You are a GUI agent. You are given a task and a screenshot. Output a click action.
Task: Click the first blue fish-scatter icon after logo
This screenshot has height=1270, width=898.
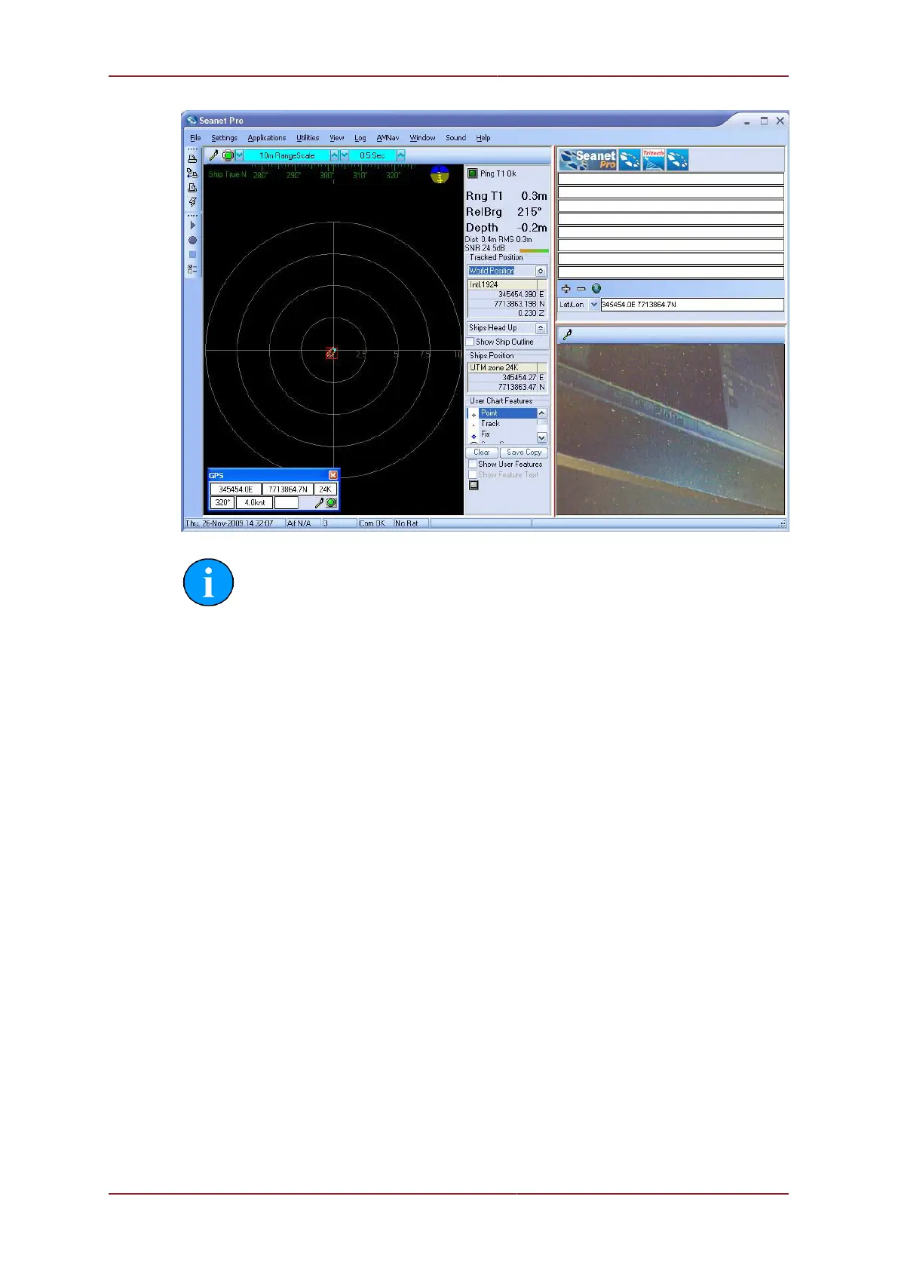(x=630, y=159)
